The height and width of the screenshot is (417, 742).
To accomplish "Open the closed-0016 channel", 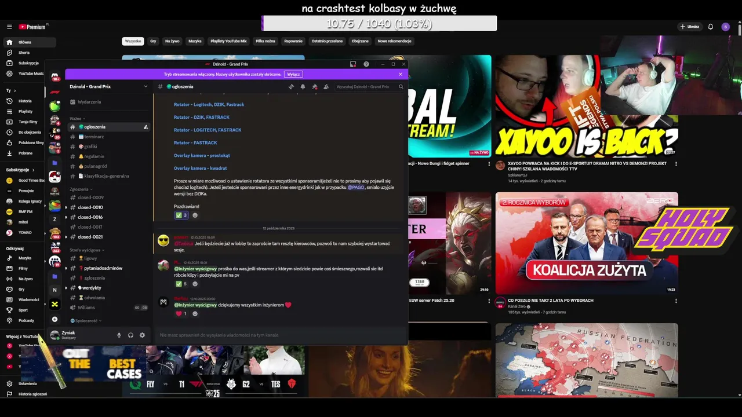I will coord(108,217).
